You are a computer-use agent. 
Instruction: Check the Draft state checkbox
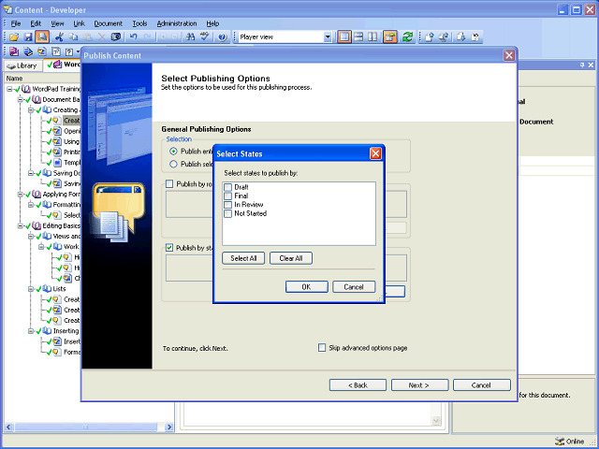coord(227,187)
